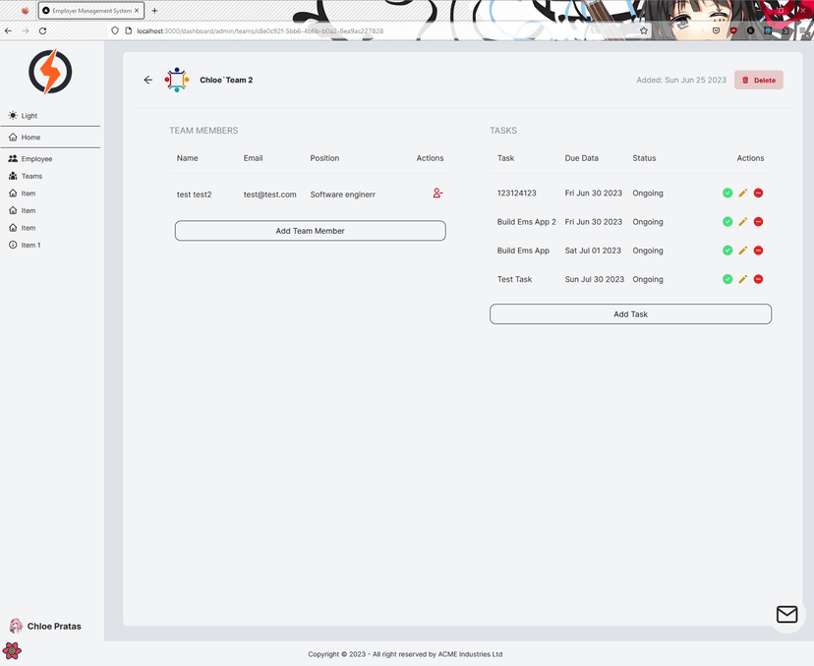Image resolution: width=814 pixels, height=666 pixels.
Task: Reload the page using browser refresh
Action: click(x=42, y=30)
